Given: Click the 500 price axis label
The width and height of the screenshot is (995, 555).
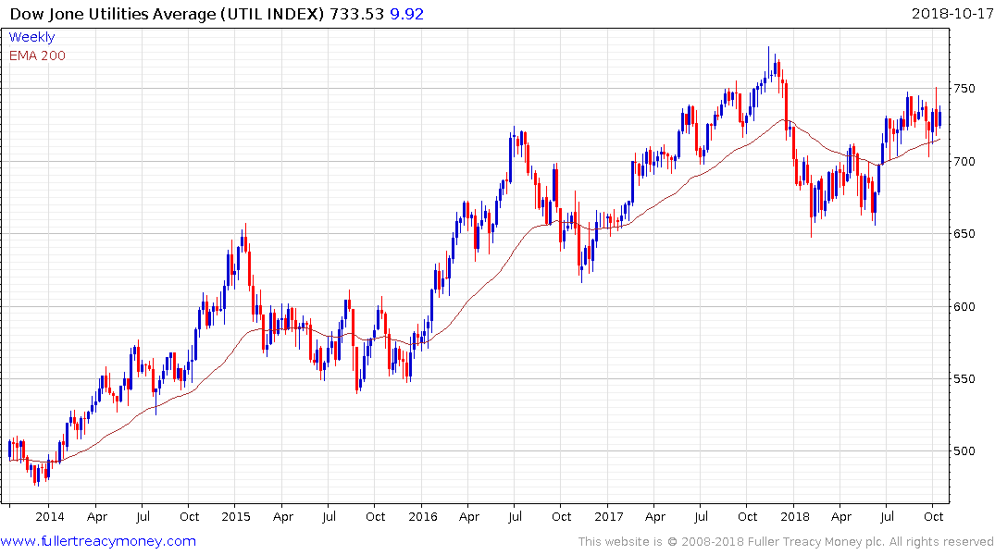Looking at the screenshot, I should point(964,451).
